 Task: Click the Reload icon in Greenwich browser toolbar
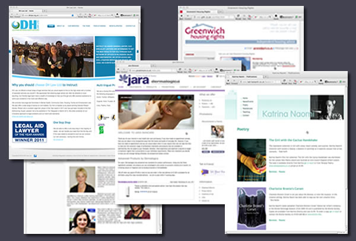(x=238, y=16)
